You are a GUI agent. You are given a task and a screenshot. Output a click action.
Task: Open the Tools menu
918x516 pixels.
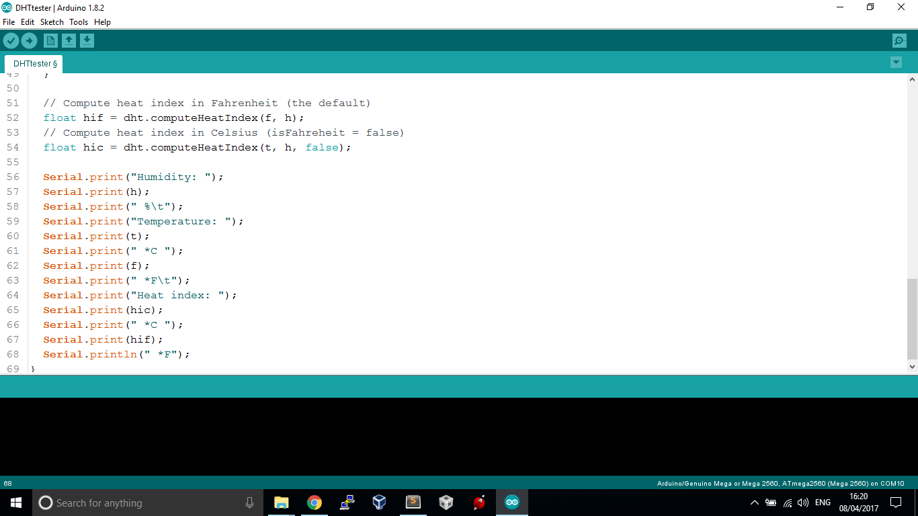pos(79,22)
